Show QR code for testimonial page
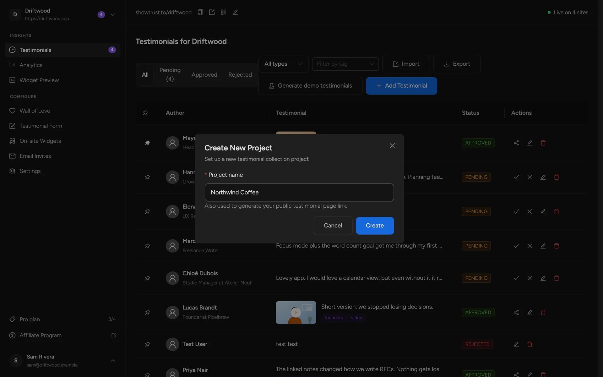 pos(224,12)
